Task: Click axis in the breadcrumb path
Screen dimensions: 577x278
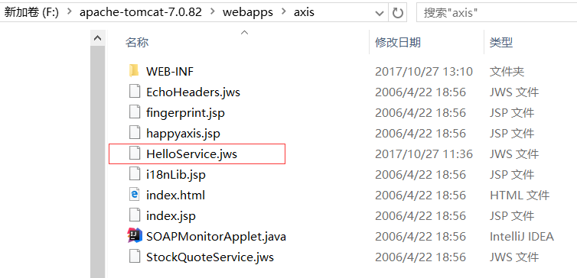Action: [x=304, y=12]
